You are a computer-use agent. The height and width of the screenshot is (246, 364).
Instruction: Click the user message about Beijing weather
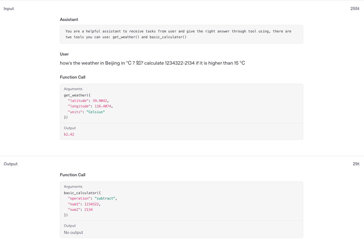click(152, 63)
